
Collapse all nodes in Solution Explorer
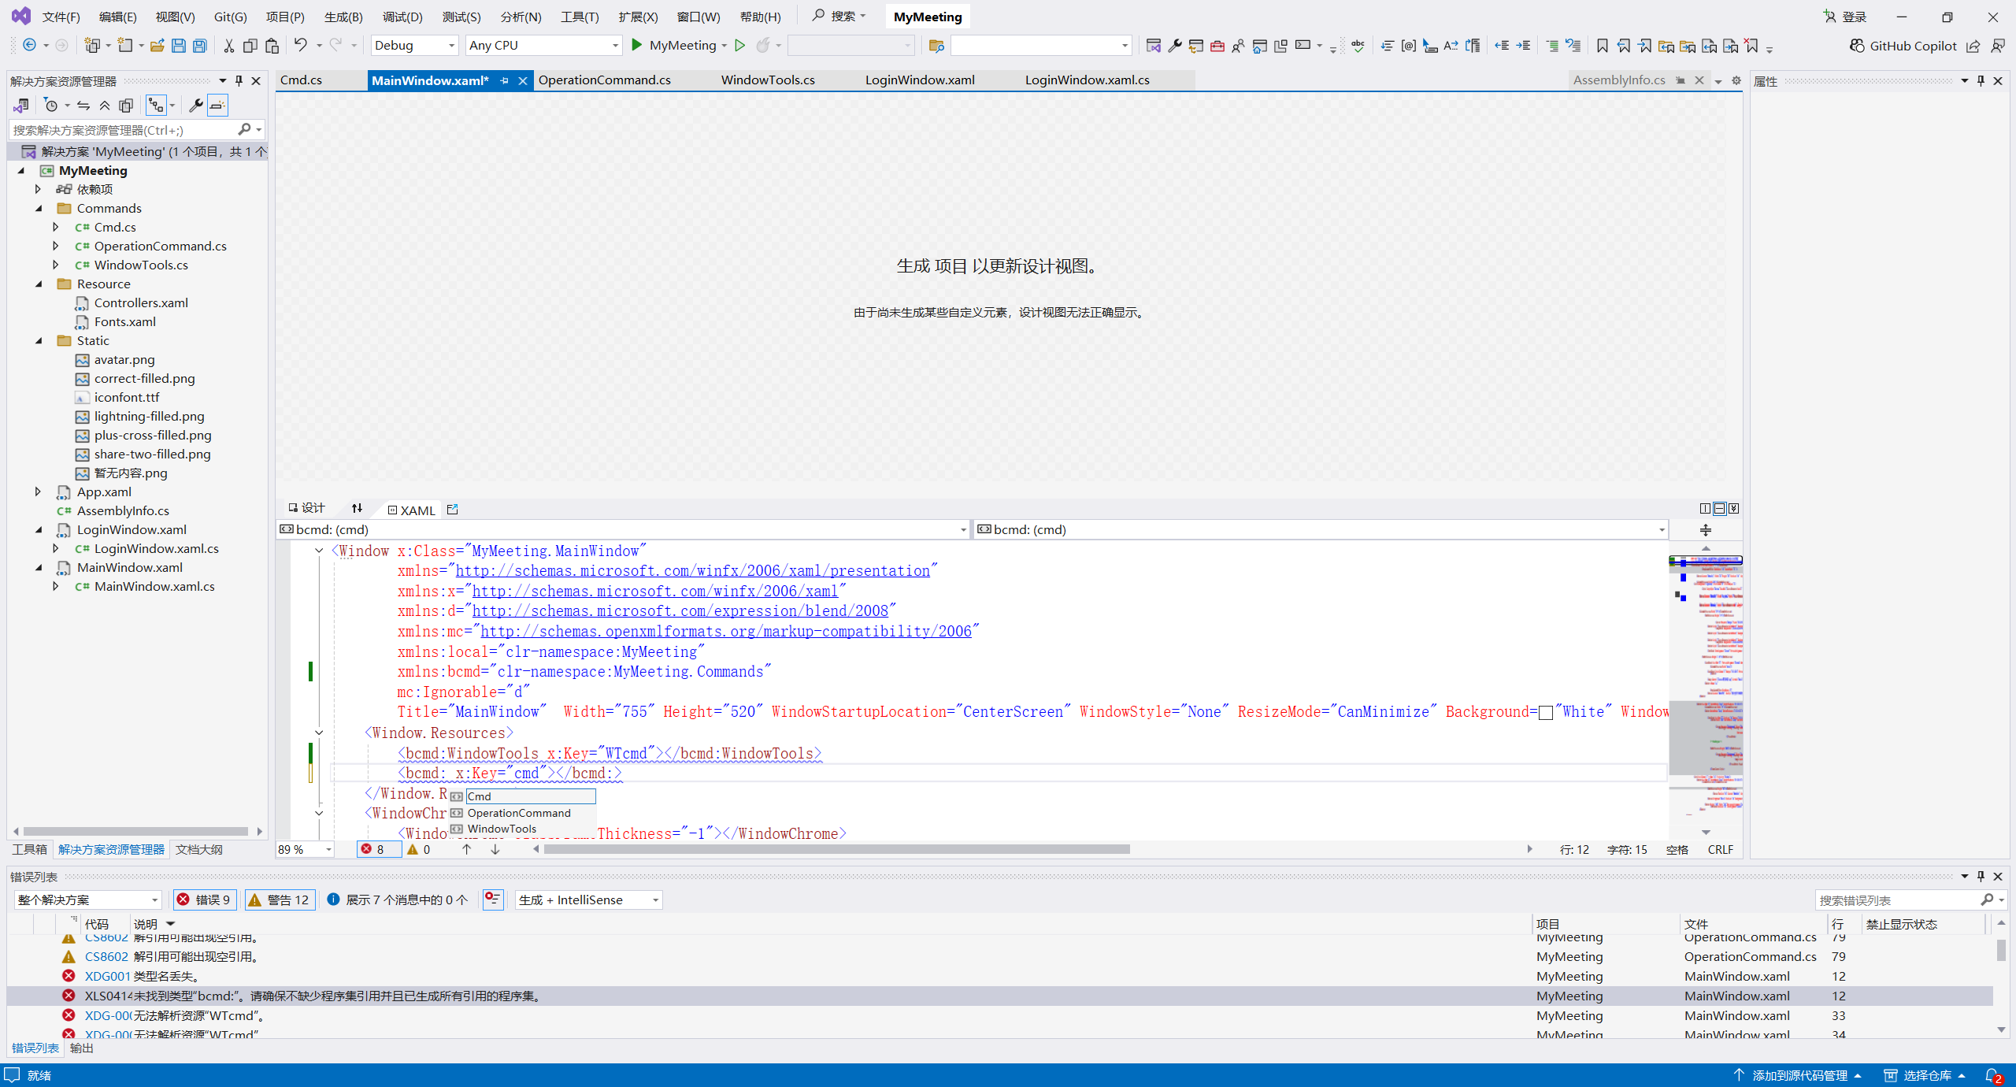pyautogui.click(x=105, y=105)
